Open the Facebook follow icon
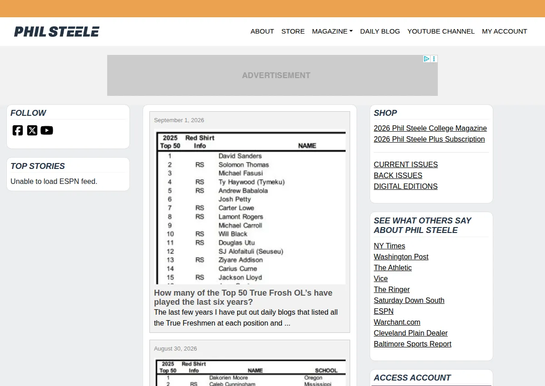 point(18,130)
